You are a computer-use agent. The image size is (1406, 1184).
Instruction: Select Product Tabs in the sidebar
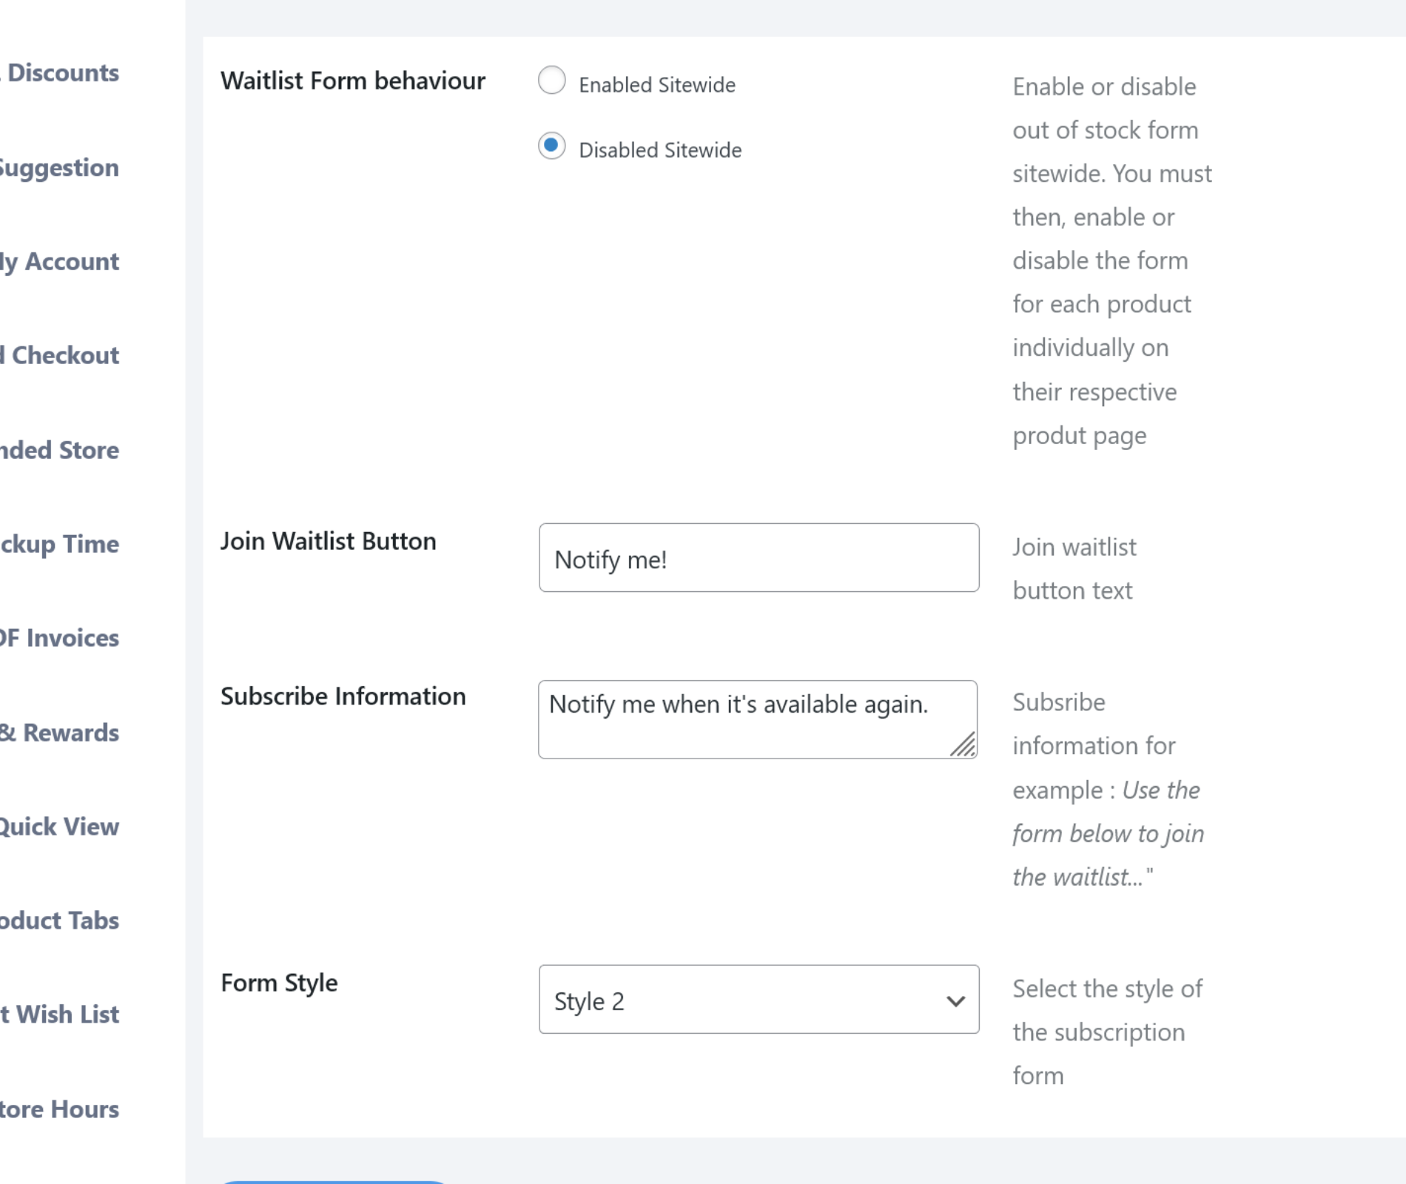click(59, 921)
